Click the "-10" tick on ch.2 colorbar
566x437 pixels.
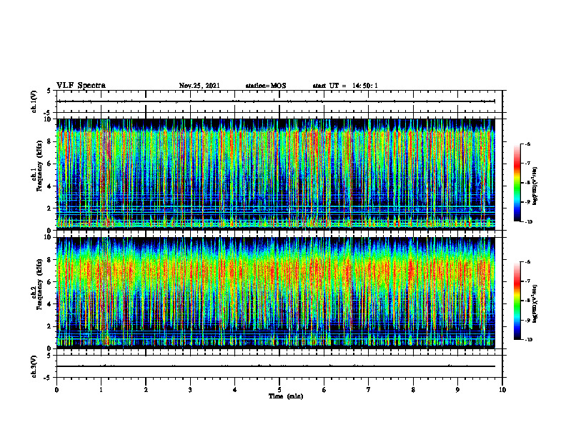[x=528, y=340]
